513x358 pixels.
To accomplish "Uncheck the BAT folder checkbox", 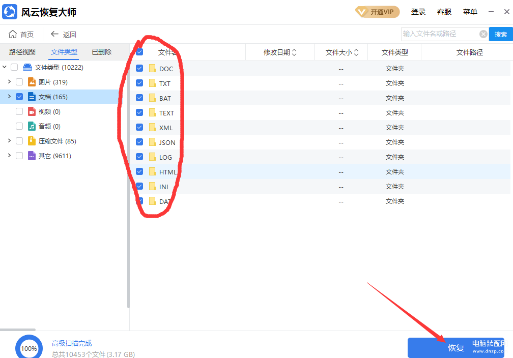I will (x=139, y=98).
